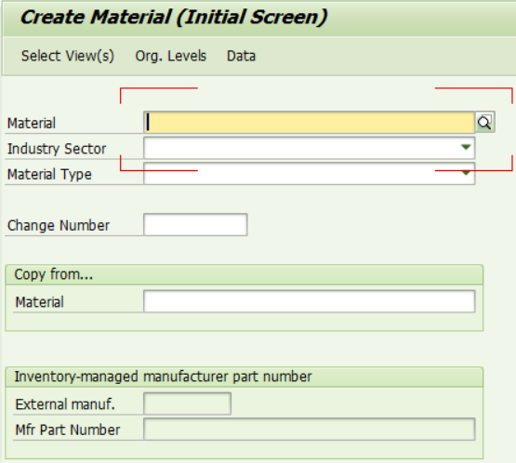Click the Industry Sector label
The width and height of the screenshot is (516, 463).
point(57,149)
